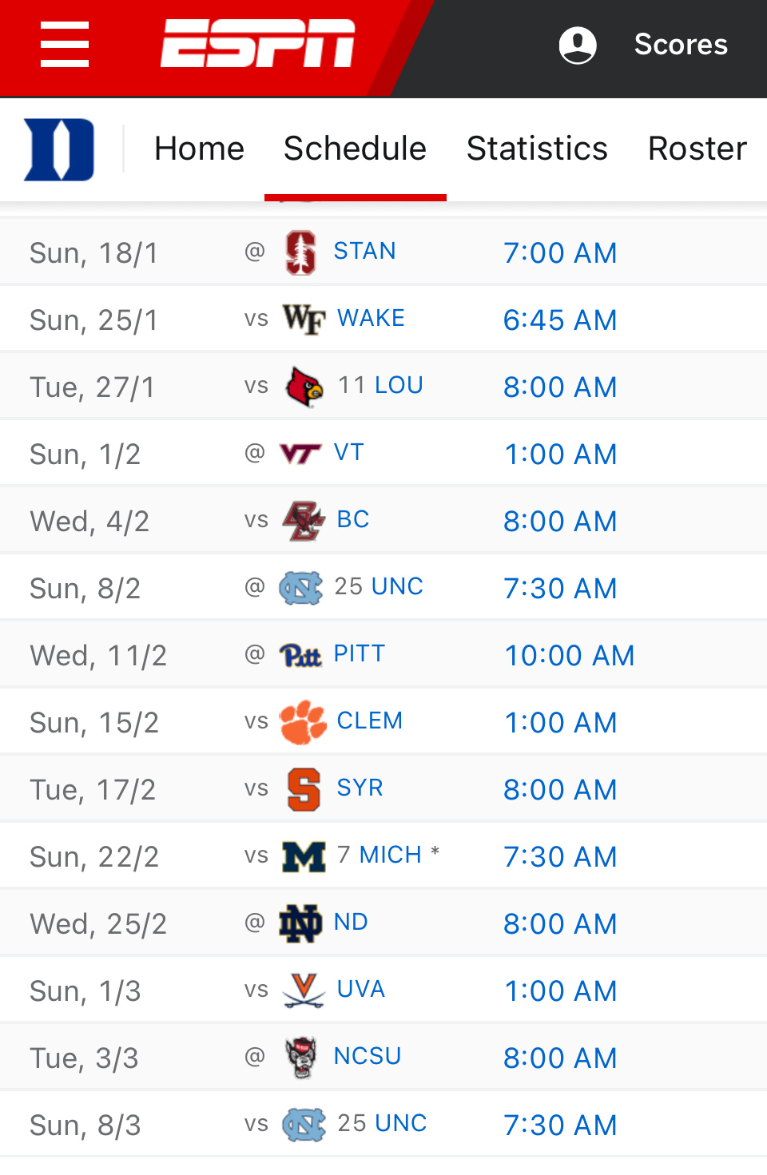
Task: Open the hamburger navigation menu
Action: point(65,45)
